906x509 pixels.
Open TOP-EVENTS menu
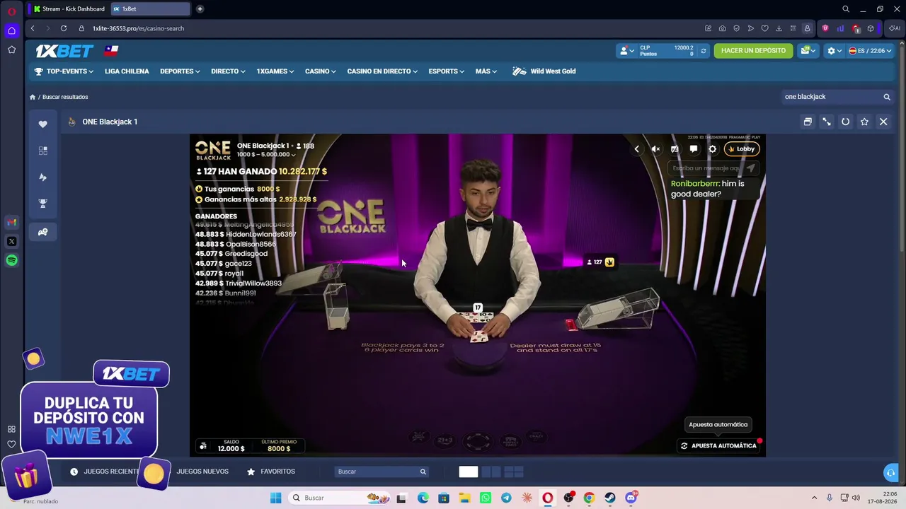[64, 71]
